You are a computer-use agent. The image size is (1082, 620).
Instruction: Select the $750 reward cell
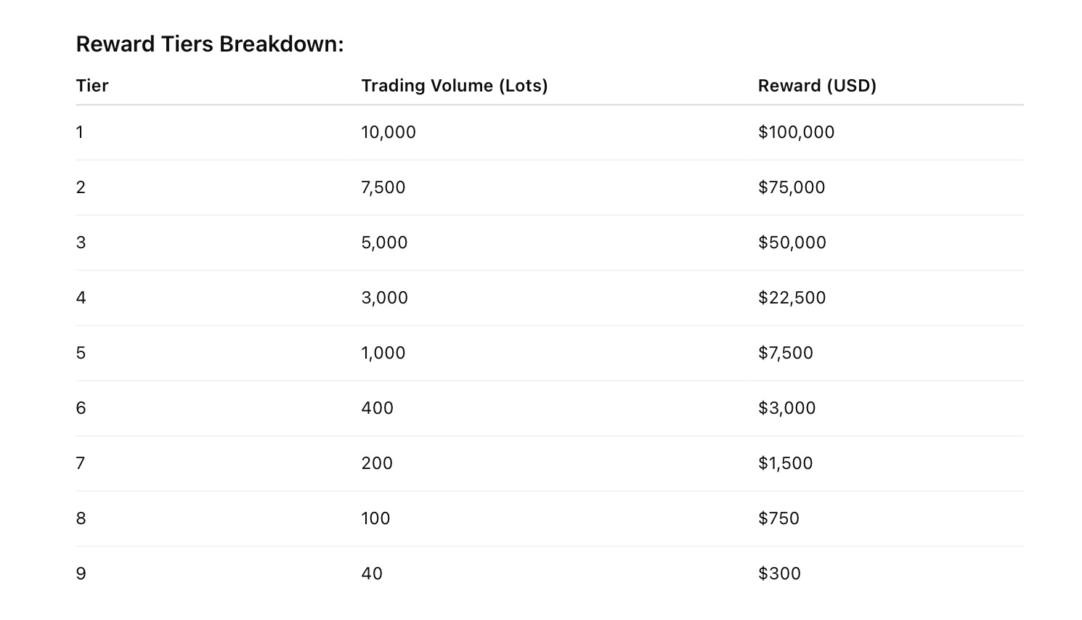click(778, 518)
